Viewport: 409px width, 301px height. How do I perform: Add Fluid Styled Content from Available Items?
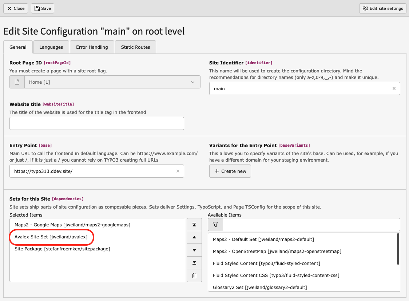point(266,263)
